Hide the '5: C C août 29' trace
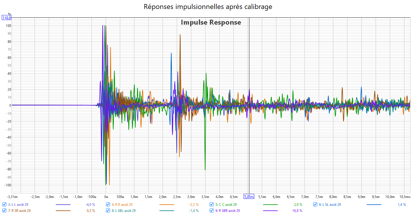Screen dimensions: 416x220 tap(212, 204)
